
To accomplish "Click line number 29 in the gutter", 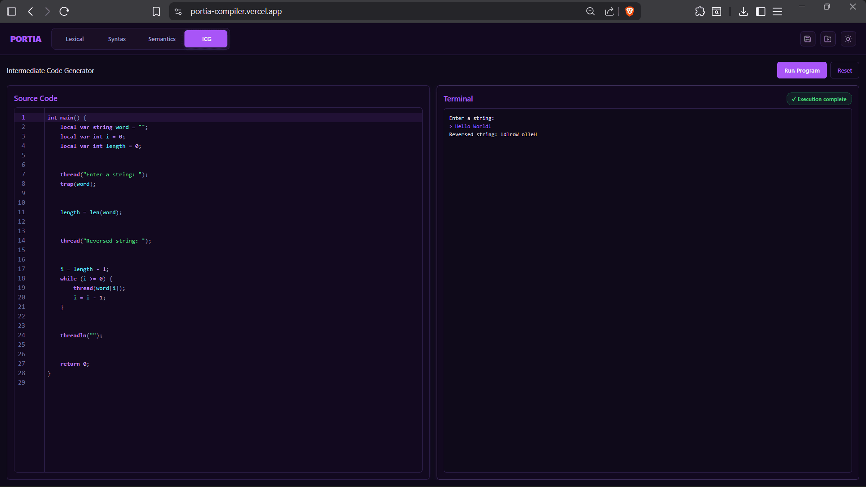I will coord(22,382).
